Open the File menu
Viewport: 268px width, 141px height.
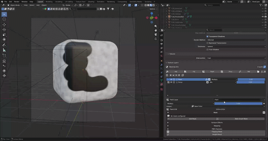[6, 2]
